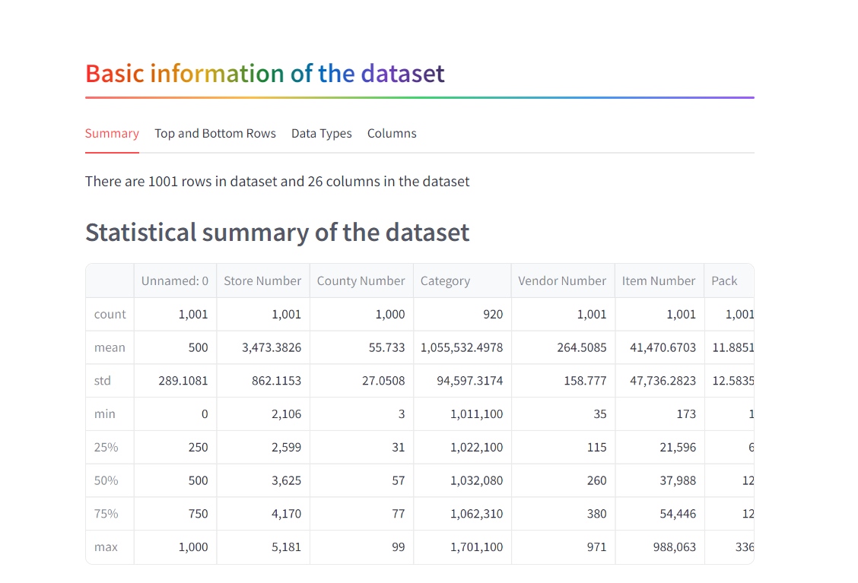The width and height of the screenshot is (858, 583).
Task: Click the Basic information heading
Action: tap(265, 73)
